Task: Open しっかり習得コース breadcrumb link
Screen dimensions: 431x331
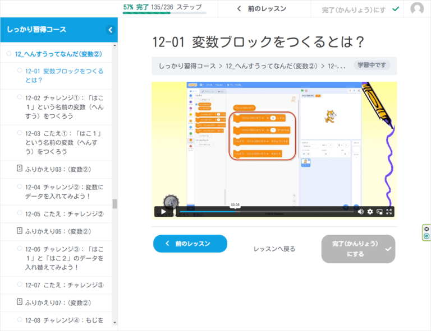Action: pos(187,66)
